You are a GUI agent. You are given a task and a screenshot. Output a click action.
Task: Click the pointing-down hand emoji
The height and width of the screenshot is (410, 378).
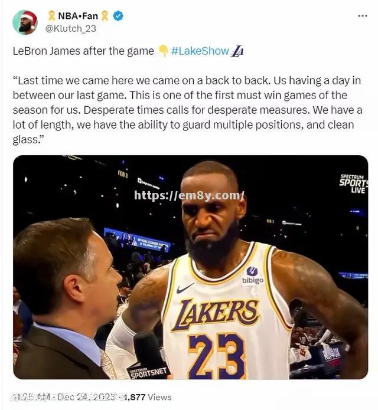pos(164,51)
